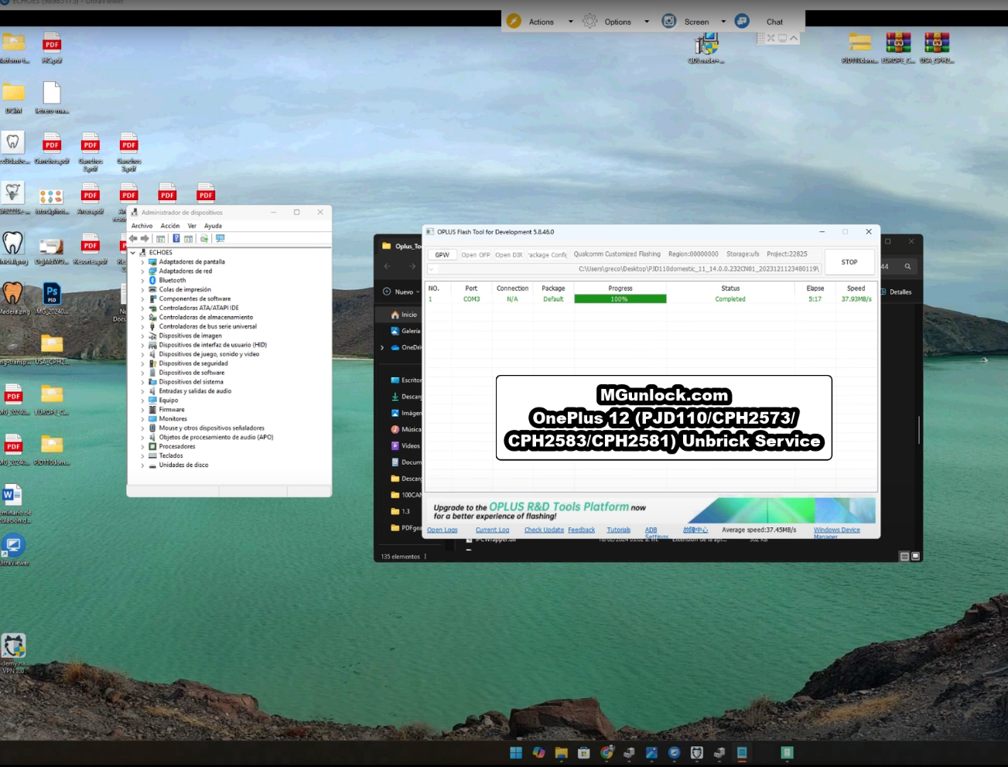Click Nuevo button in File Explorer

(401, 291)
